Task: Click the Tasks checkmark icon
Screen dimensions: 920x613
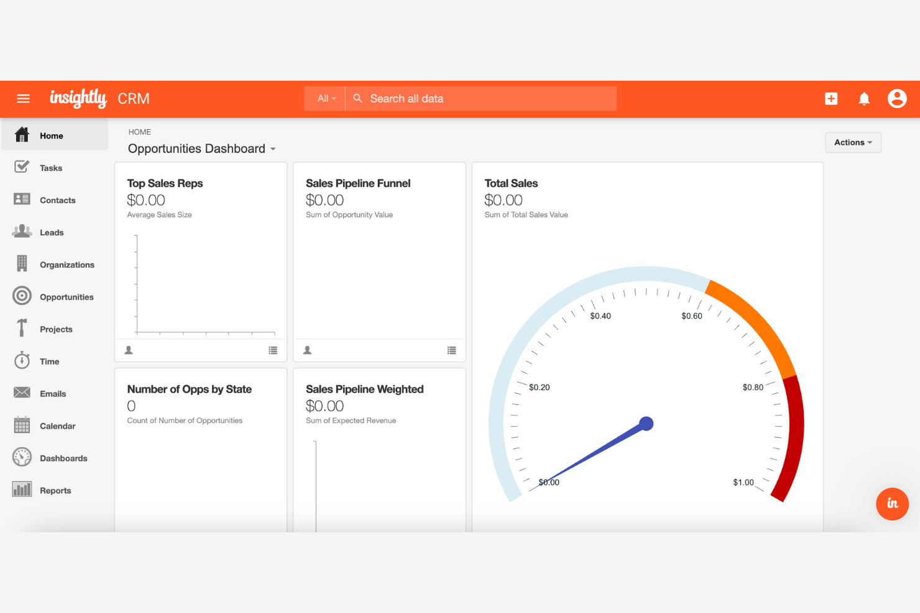Action: (x=22, y=166)
